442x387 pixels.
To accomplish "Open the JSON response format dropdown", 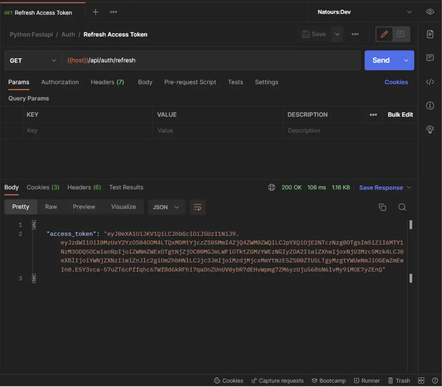I will pyautogui.click(x=166, y=207).
